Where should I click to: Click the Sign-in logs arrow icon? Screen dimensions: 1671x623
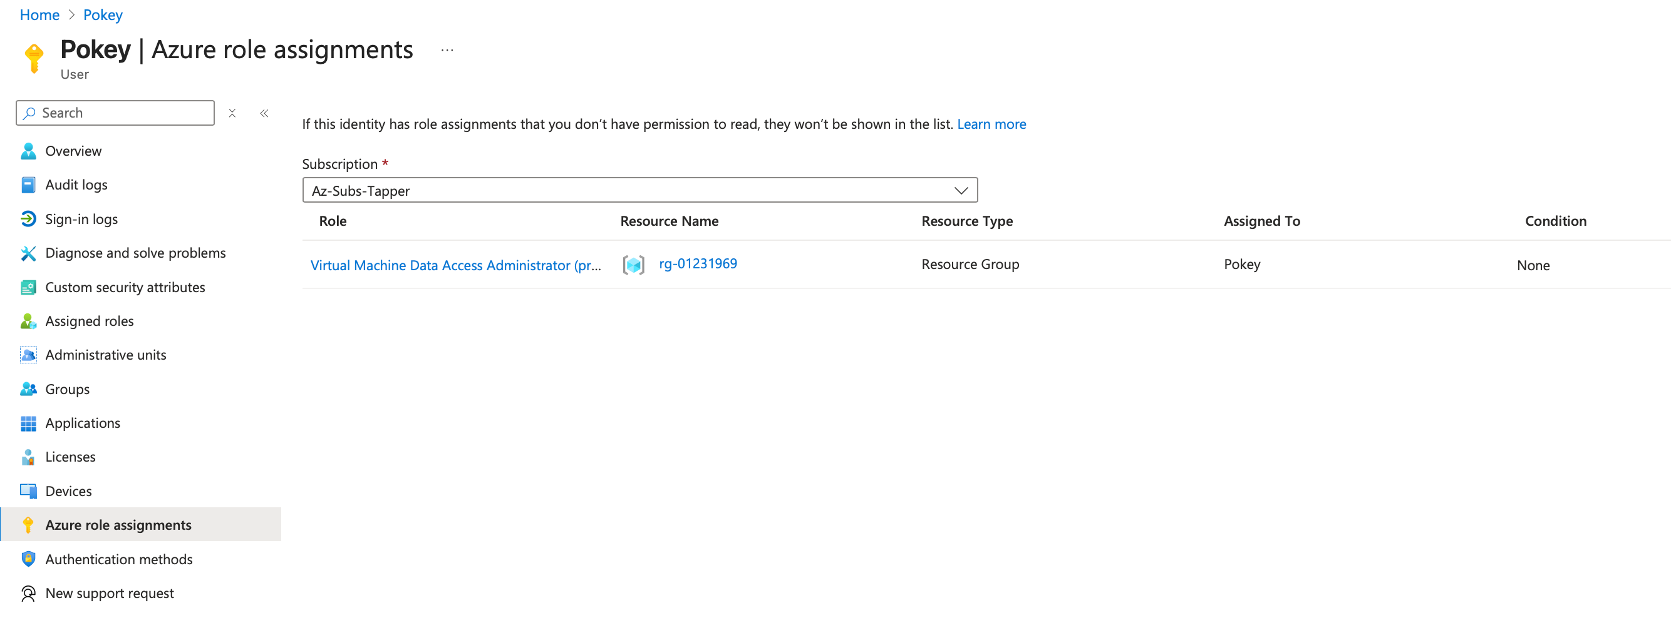pyautogui.click(x=28, y=219)
